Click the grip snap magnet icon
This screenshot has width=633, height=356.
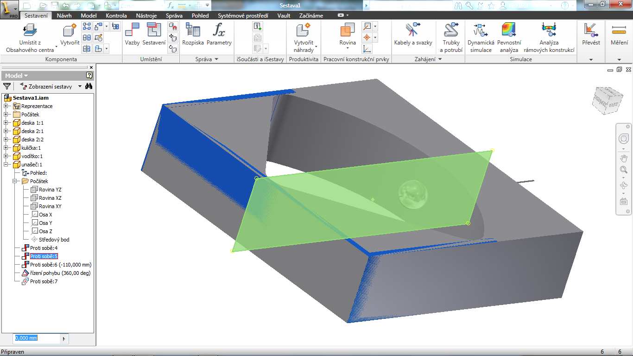(x=173, y=27)
